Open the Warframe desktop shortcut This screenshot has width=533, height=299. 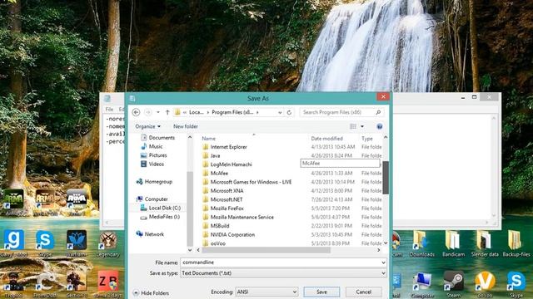coord(76,243)
